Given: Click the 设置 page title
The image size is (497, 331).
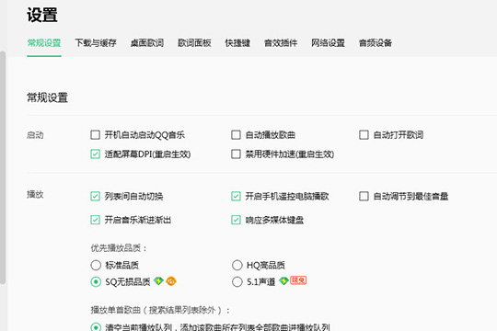Looking at the screenshot, I should (42, 16).
